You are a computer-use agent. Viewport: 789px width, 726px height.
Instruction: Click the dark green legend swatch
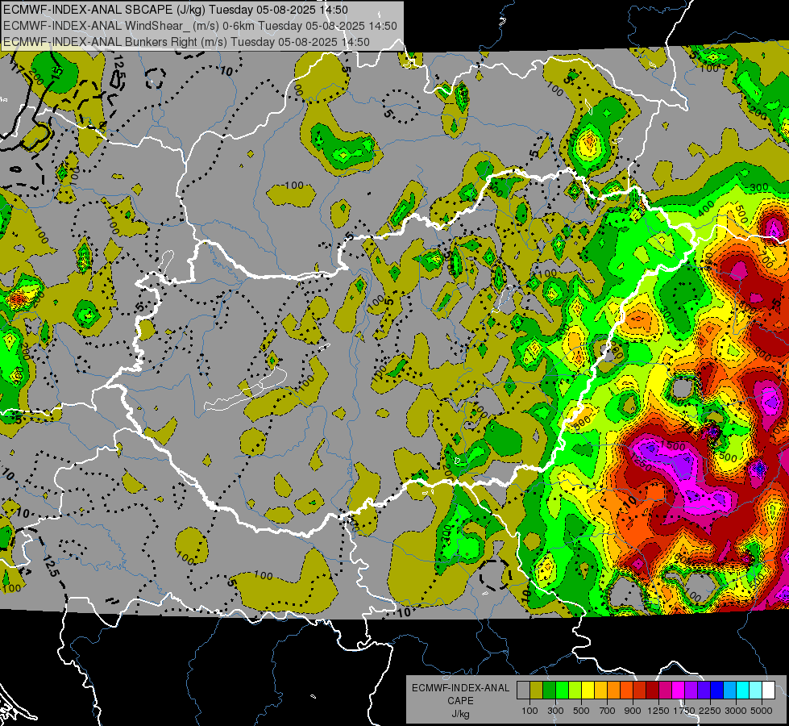click(549, 691)
